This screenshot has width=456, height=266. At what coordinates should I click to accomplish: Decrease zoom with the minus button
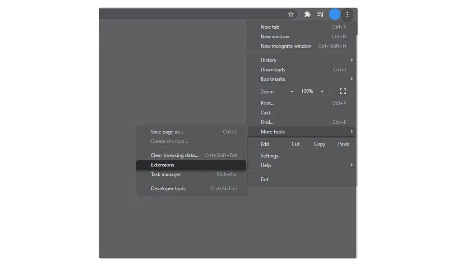[x=292, y=91]
